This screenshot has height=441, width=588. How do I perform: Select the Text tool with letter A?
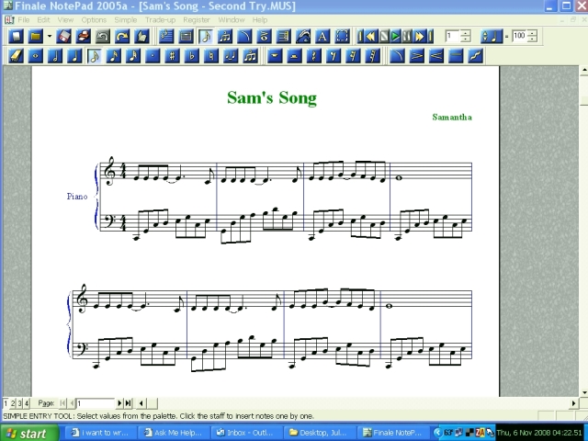click(x=322, y=37)
